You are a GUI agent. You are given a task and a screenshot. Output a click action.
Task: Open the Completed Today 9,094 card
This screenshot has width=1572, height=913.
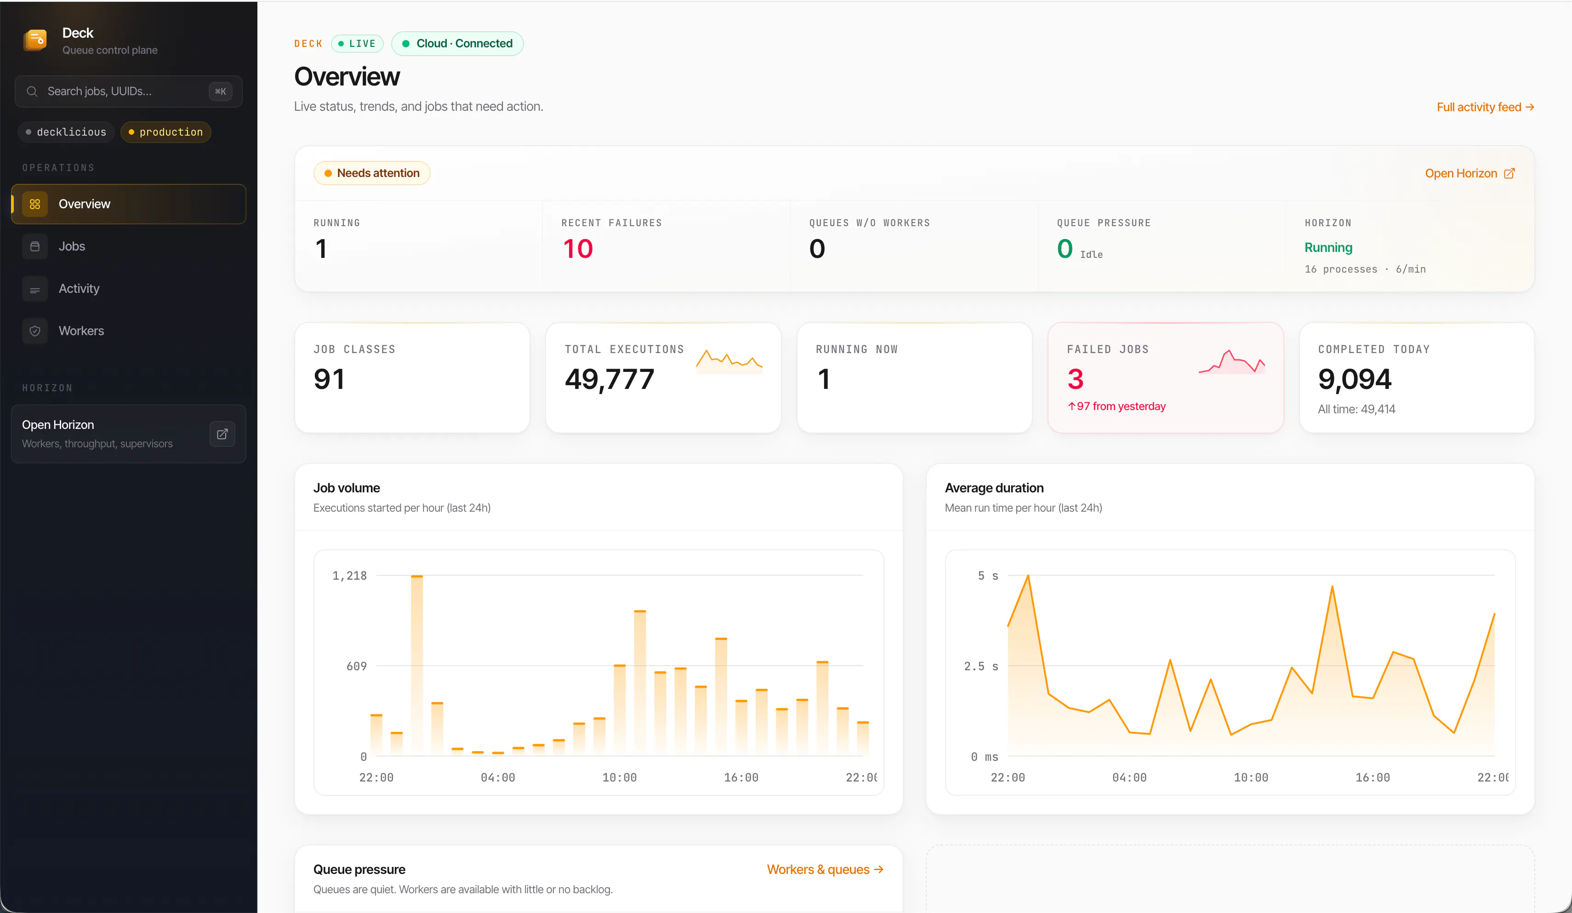coord(1417,377)
